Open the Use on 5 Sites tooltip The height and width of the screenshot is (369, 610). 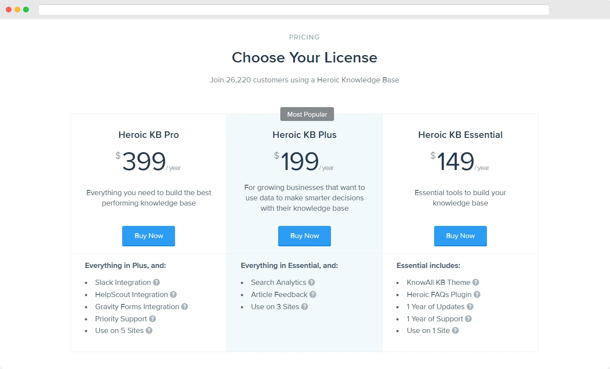pyautogui.click(x=149, y=330)
